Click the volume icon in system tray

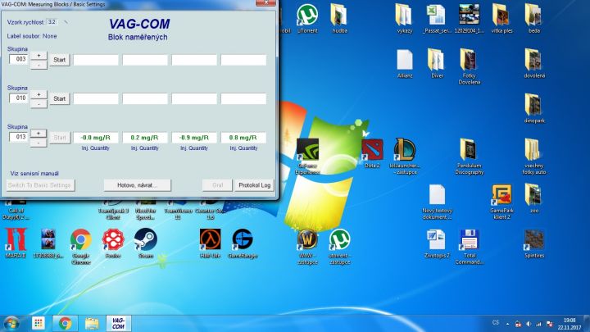[x=529, y=324]
